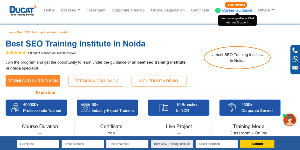
Task: Click the Live Project heading
Action: click(179, 127)
